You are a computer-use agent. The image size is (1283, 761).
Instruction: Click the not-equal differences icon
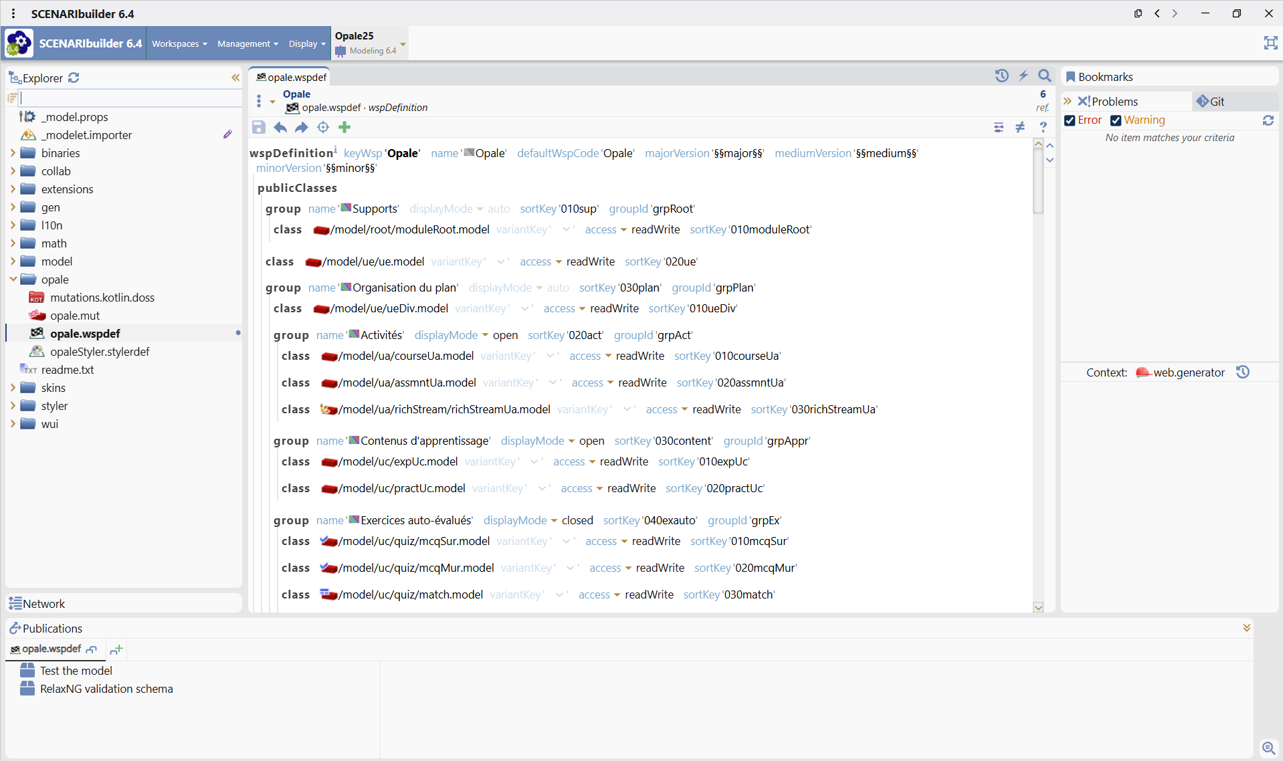pyautogui.click(x=1020, y=127)
